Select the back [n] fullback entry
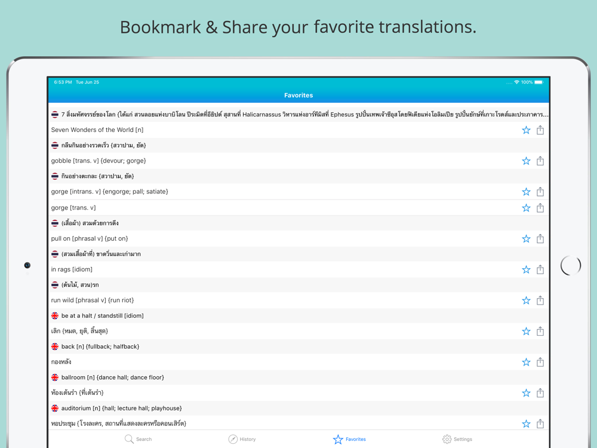Image resolution: width=597 pixels, height=448 pixels. click(298, 346)
